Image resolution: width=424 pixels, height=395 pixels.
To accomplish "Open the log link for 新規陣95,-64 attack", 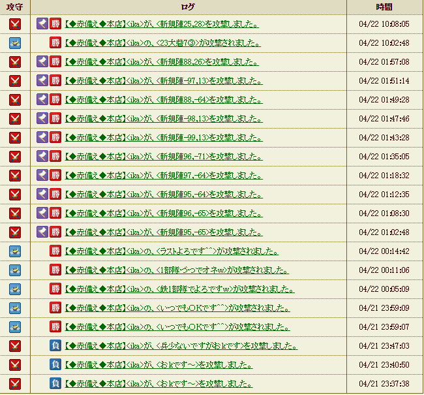I will (x=164, y=195).
